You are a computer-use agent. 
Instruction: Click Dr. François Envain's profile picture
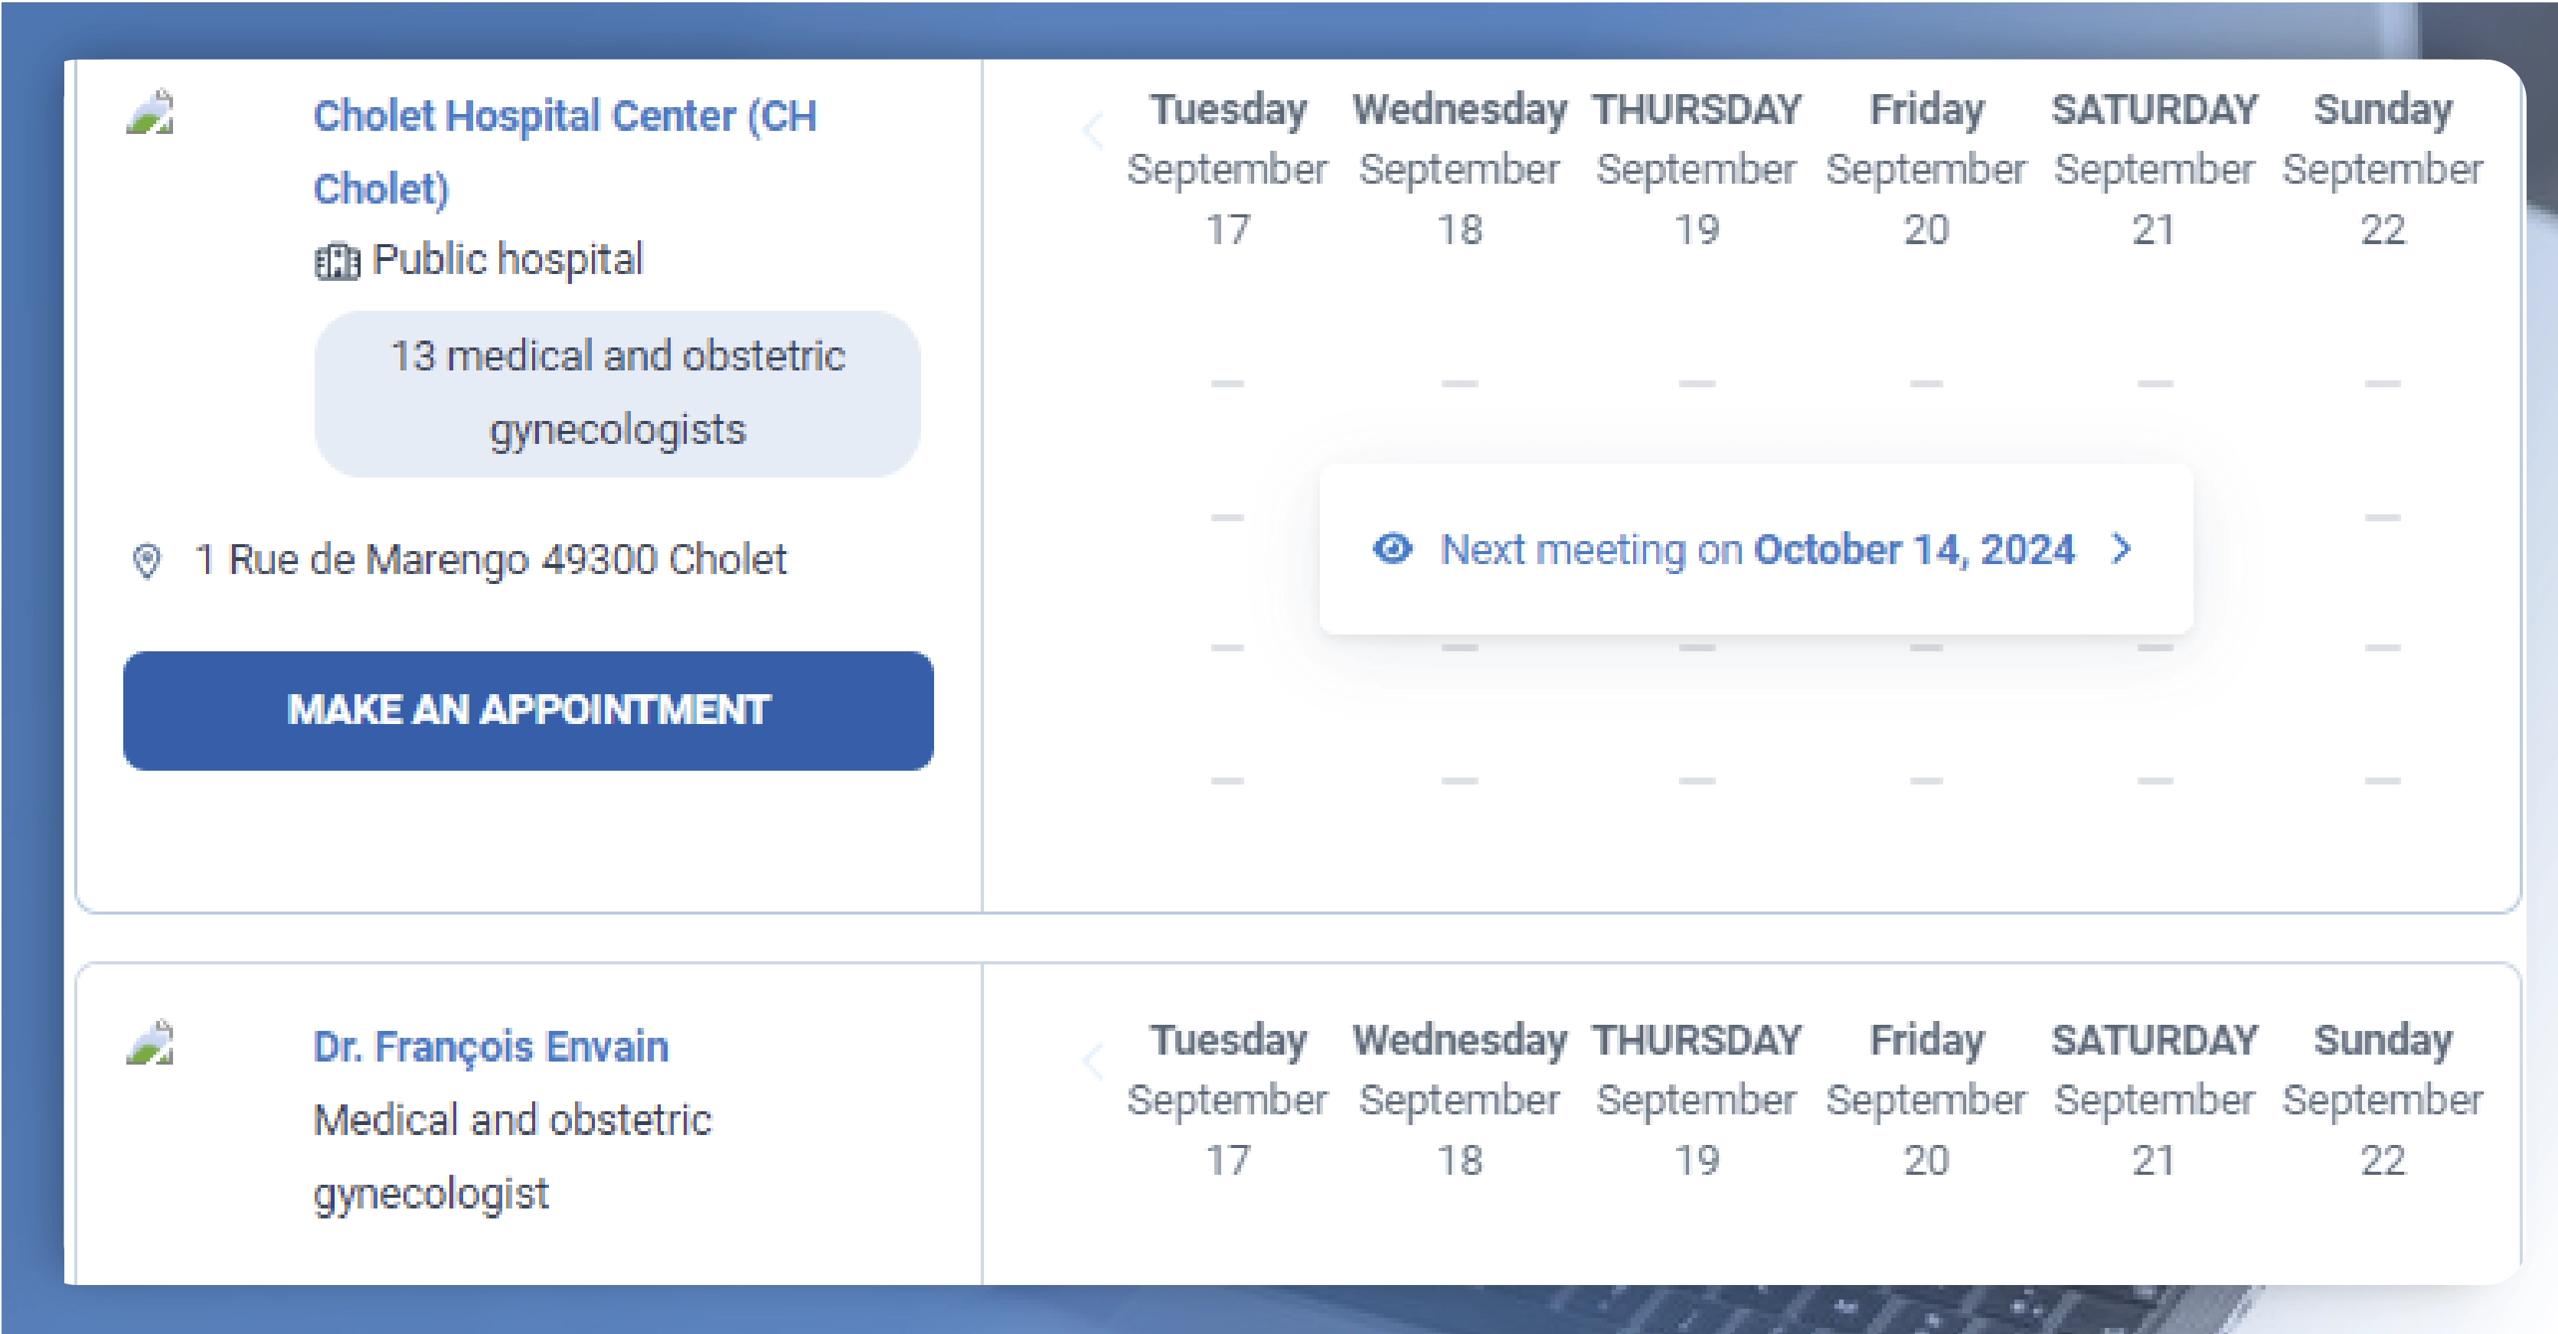(x=151, y=1044)
